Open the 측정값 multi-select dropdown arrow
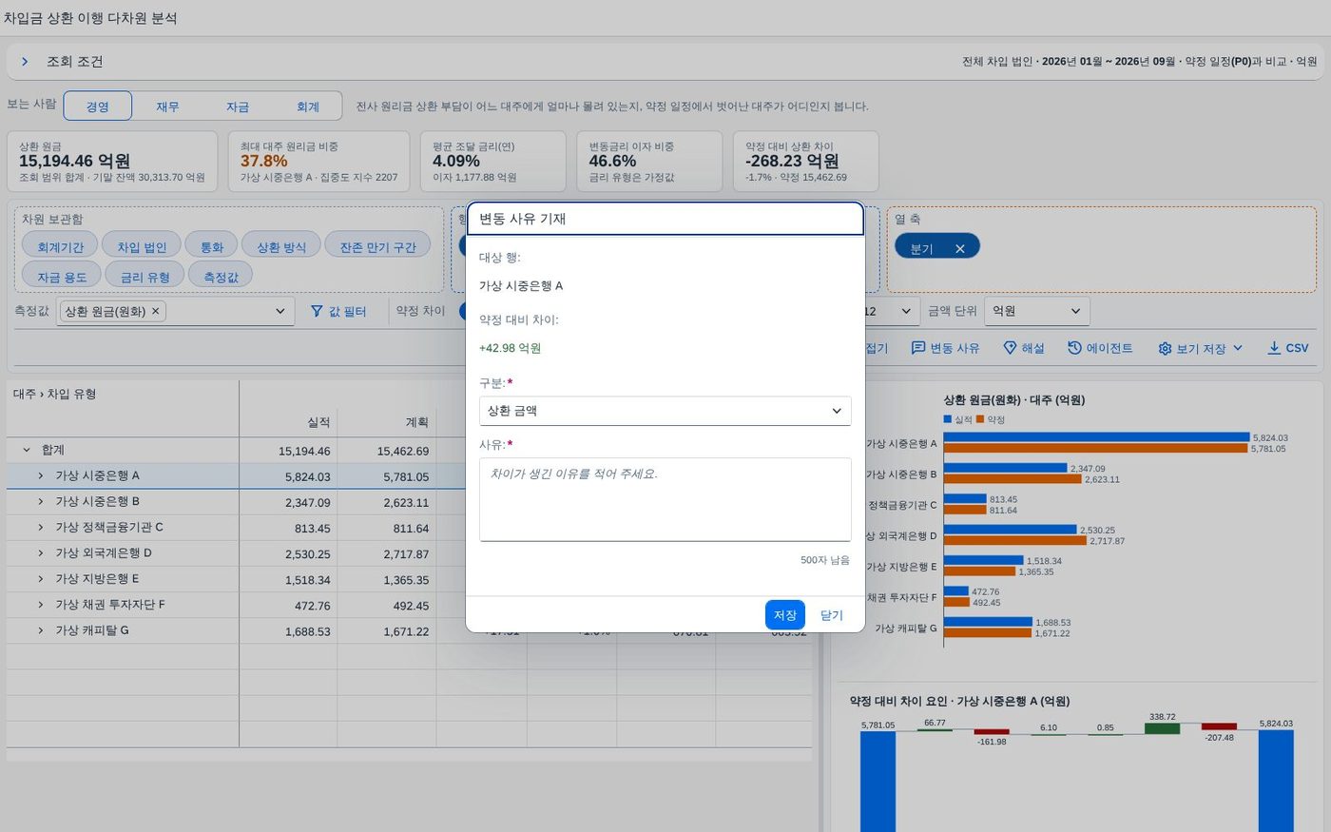Image resolution: width=1331 pixels, height=832 pixels. pos(280,311)
